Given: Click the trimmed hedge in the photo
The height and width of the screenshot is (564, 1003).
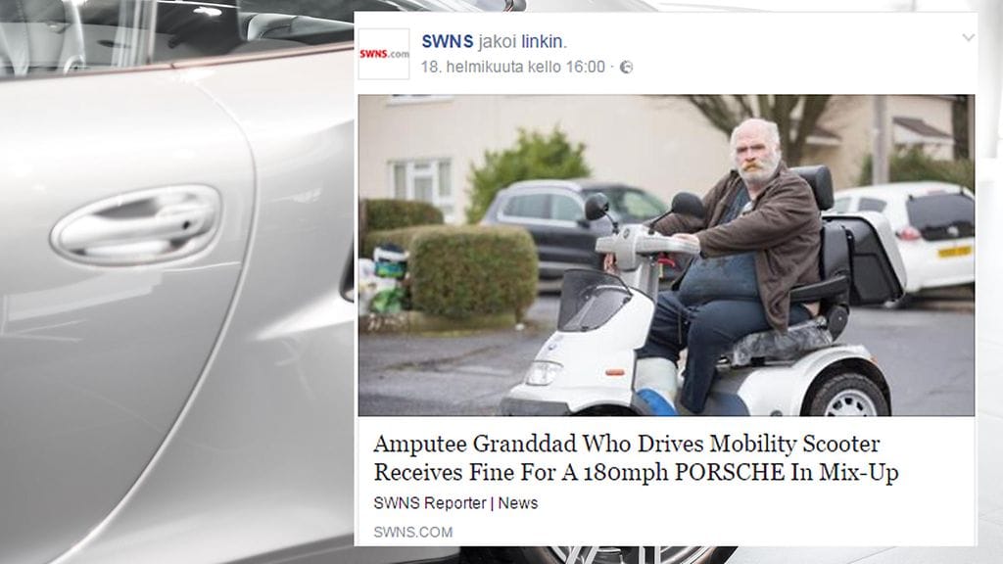Looking at the screenshot, I should [x=472, y=272].
